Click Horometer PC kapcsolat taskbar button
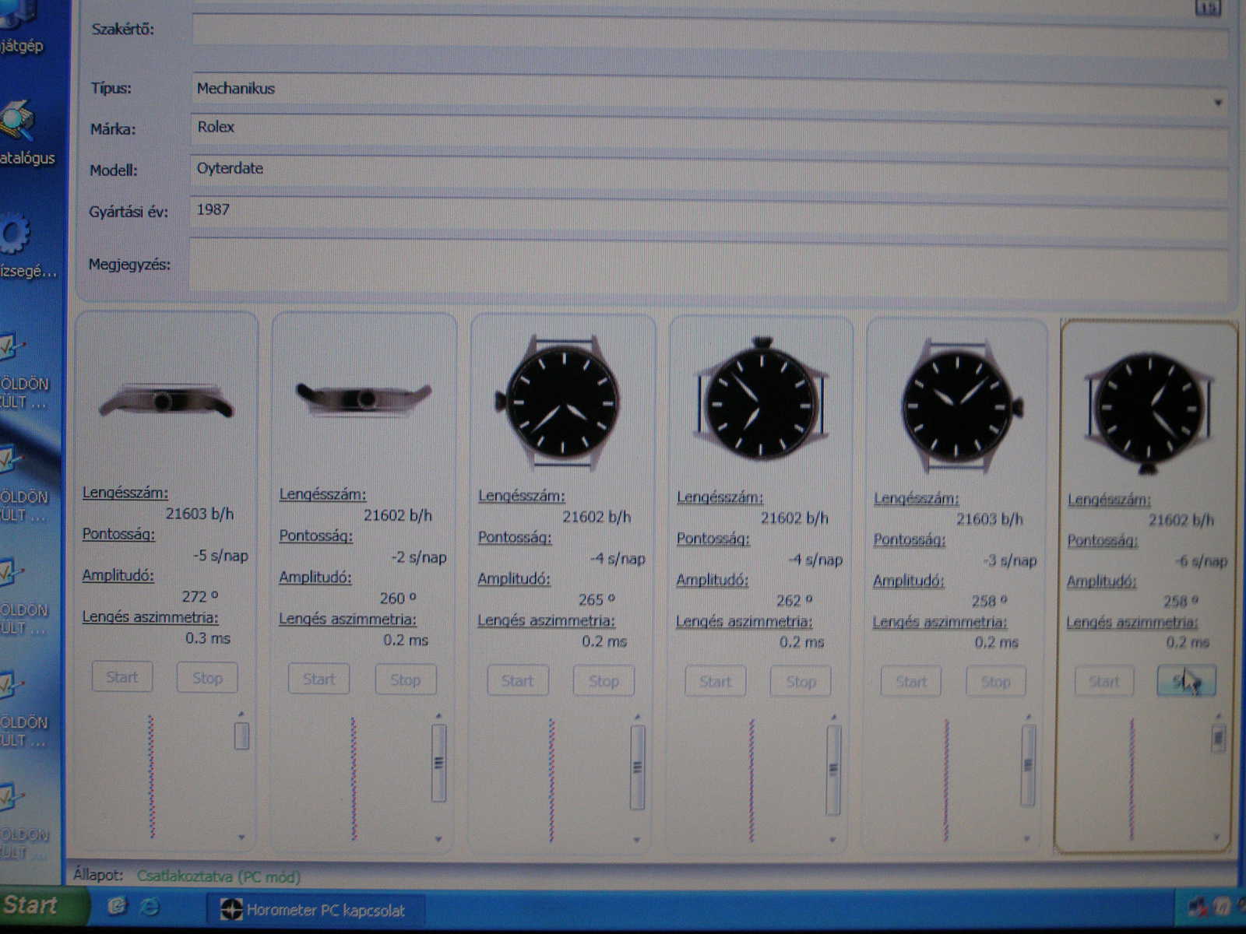 (317, 909)
